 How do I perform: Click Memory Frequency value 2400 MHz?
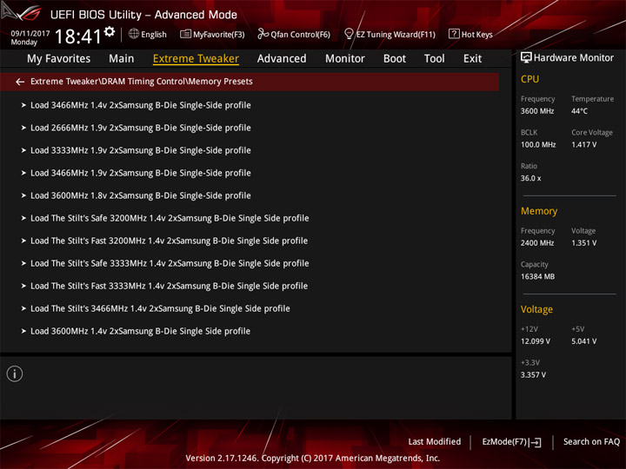pos(537,243)
